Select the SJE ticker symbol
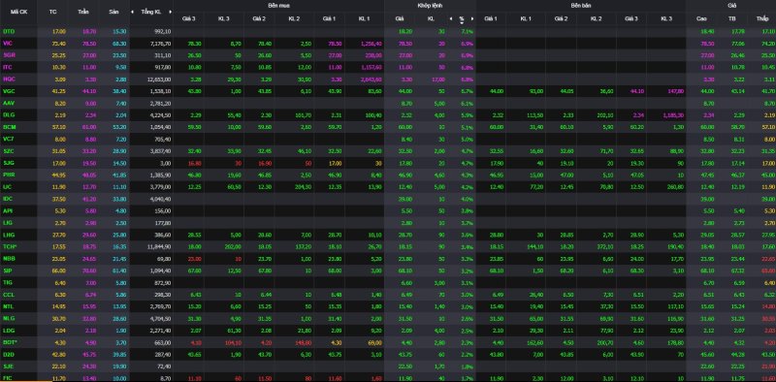 8,366
